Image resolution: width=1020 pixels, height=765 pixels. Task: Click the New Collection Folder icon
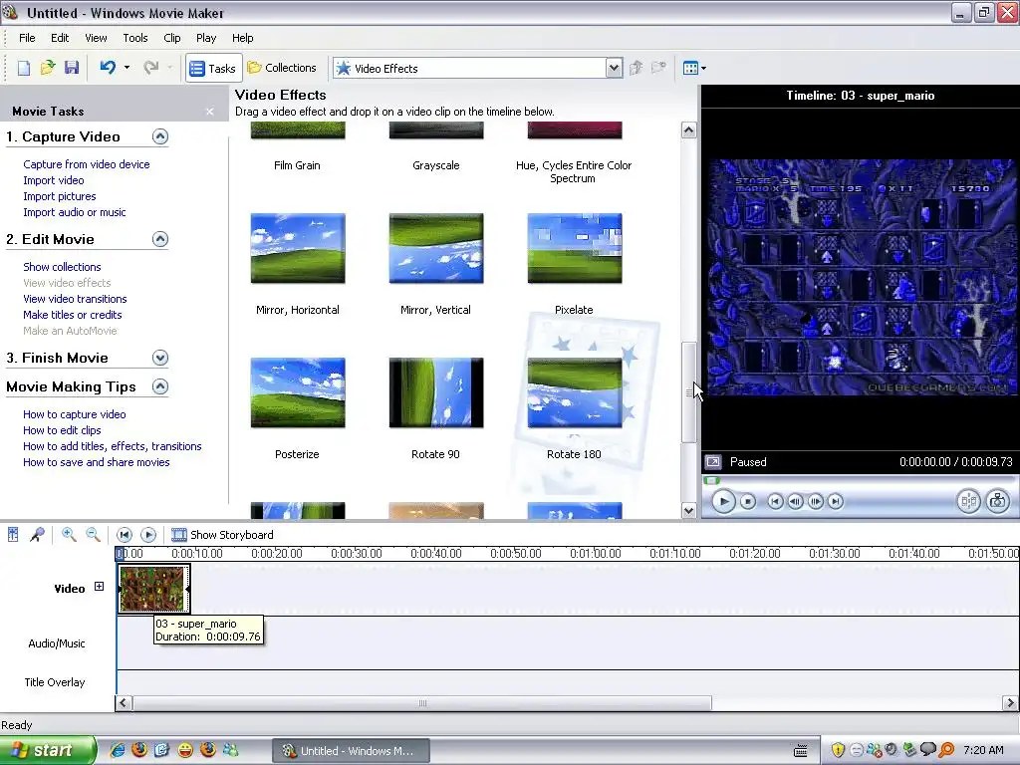[659, 68]
